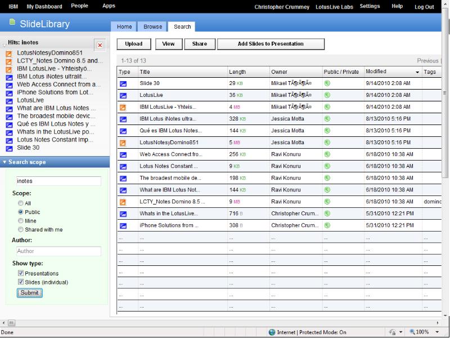Click orange presentation icon for LotusNotesyDomino851 row

pyautogui.click(x=123, y=143)
